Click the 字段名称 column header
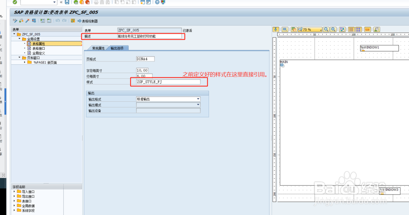Screen dimensions: 409x215 [x=37, y=187]
